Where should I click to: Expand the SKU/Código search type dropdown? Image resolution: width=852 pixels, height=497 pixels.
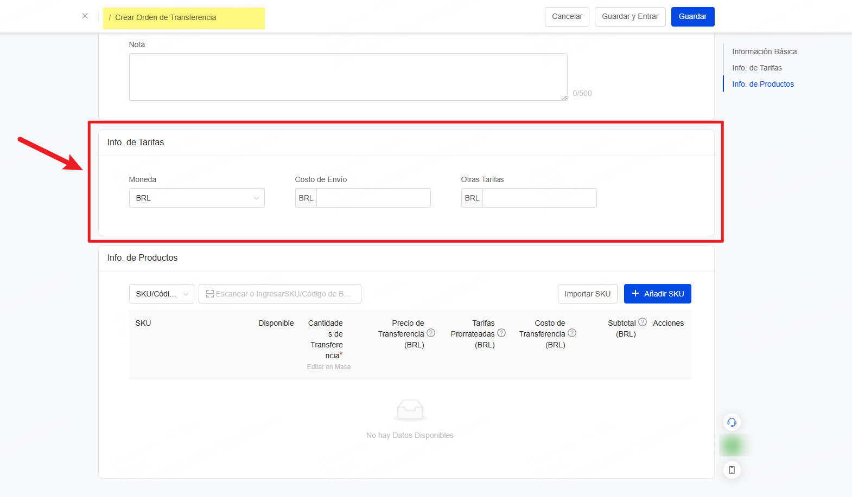click(x=161, y=294)
